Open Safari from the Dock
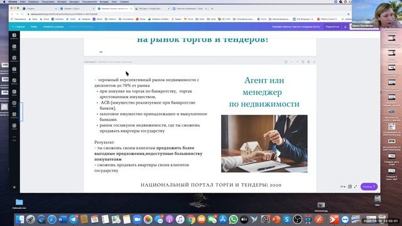 (52, 220)
